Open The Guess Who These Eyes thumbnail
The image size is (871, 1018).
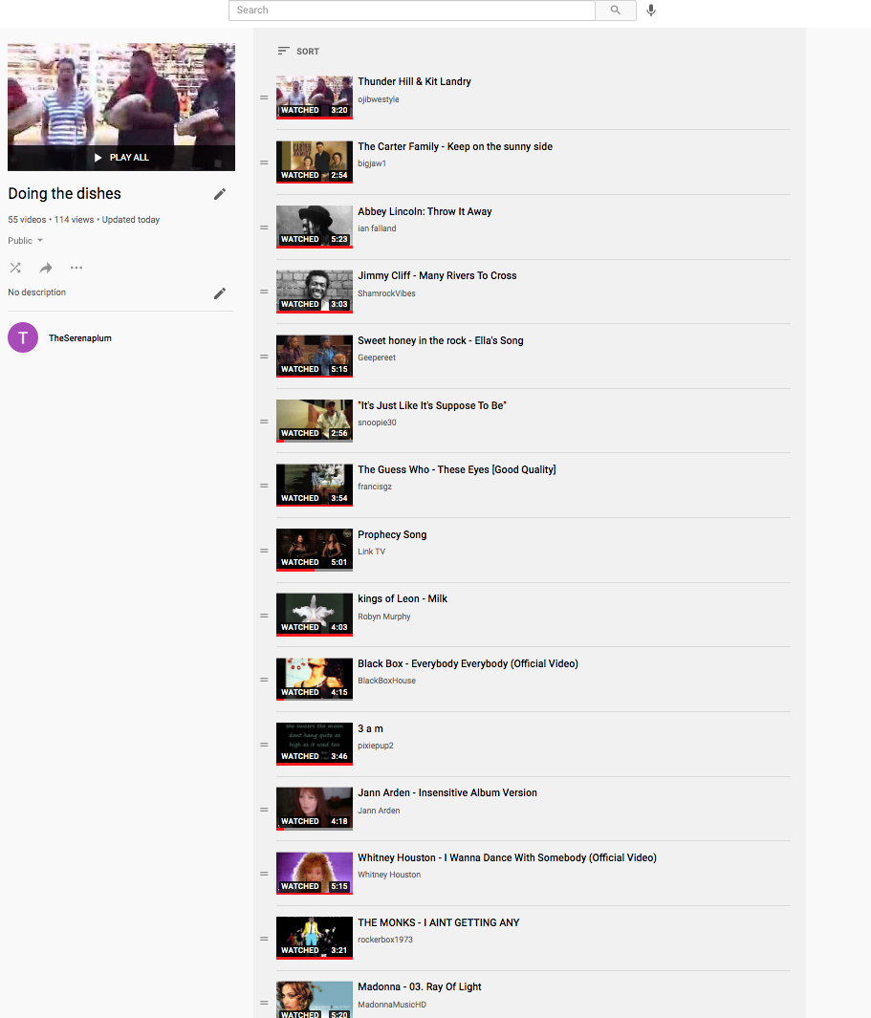point(315,486)
